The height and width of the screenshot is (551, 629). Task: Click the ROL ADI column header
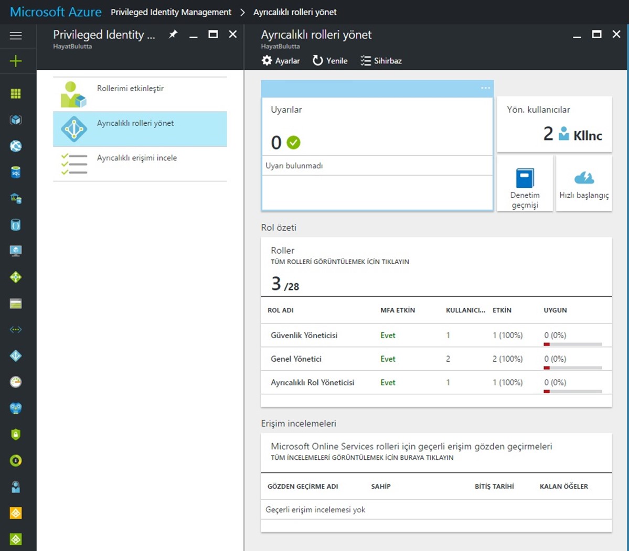(281, 310)
